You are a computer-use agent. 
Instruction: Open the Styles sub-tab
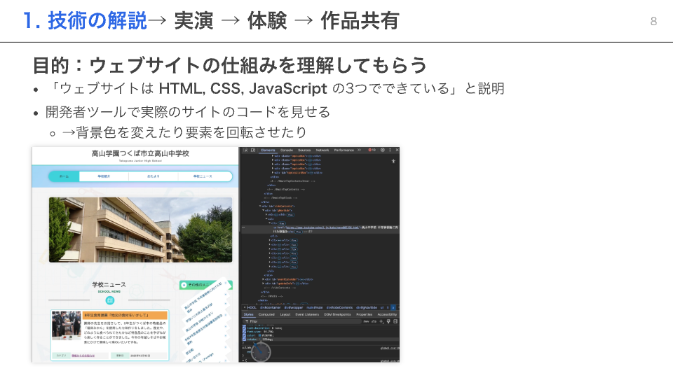point(248,314)
